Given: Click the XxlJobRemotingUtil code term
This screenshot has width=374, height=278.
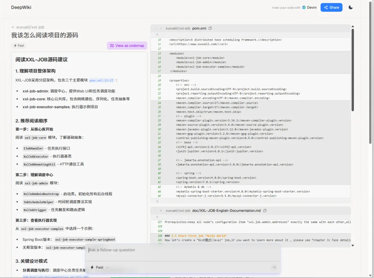Looking at the screenshot, I should [x=39, y=164].
